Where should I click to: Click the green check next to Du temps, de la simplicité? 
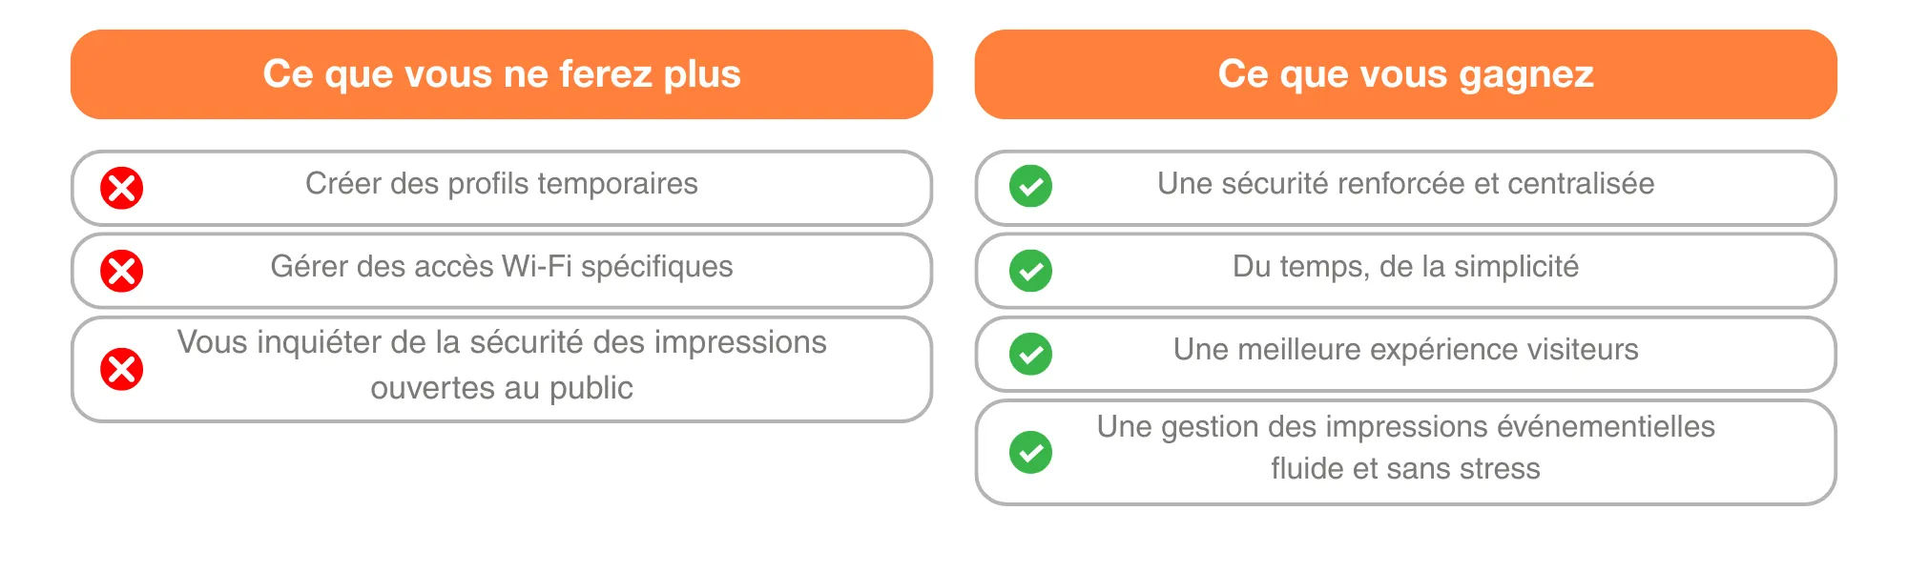(x=1030, y=271)
